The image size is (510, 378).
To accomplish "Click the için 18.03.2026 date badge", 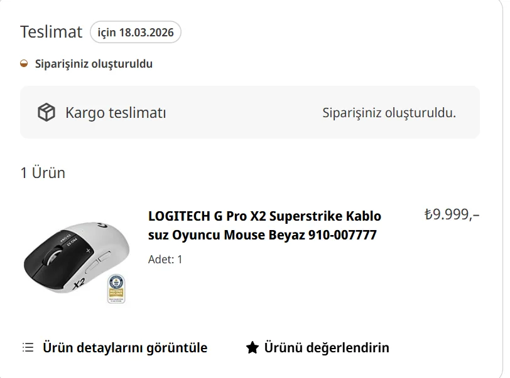I will (136, 32).
